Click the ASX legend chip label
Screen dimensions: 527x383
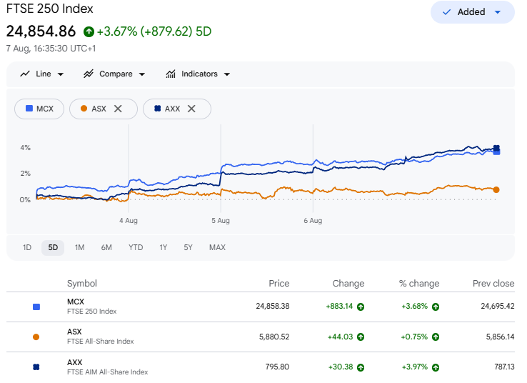(x=99, y=109)
